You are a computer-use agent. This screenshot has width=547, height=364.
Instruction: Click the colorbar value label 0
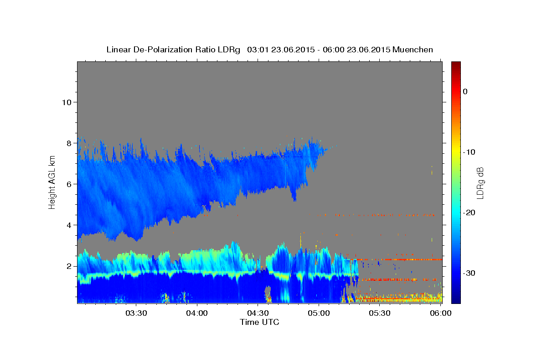click(465, 91)
